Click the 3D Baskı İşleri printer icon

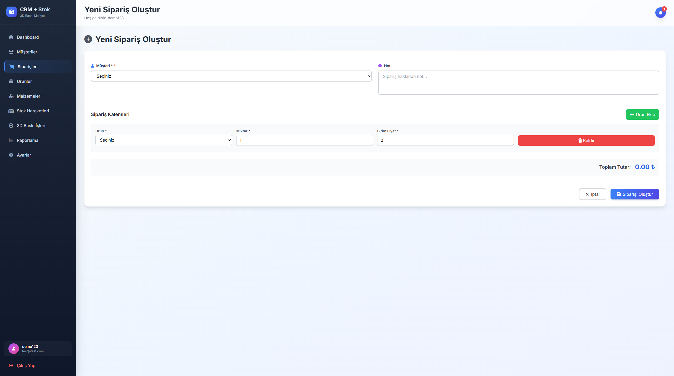[11, 126]
